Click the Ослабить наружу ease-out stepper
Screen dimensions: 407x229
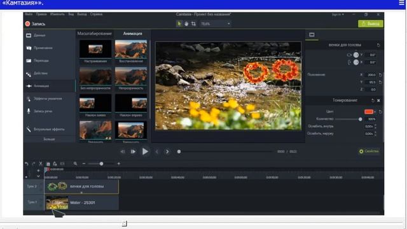tap(375, 134)
